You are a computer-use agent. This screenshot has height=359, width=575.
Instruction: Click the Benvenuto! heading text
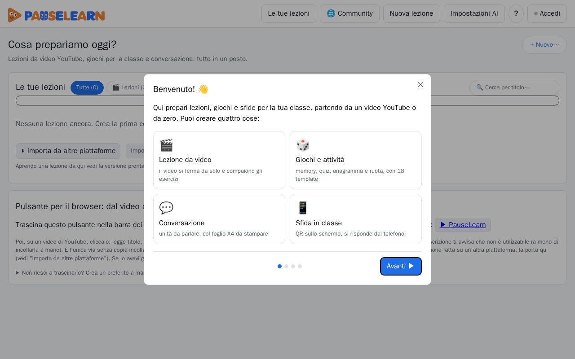tap(181, 89)
